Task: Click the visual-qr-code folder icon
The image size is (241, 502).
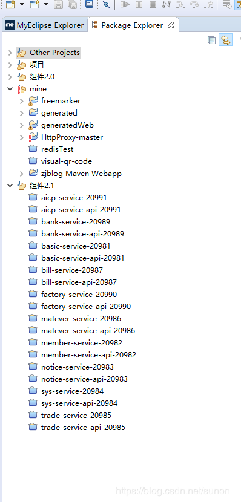Action: tap(33, 161)
